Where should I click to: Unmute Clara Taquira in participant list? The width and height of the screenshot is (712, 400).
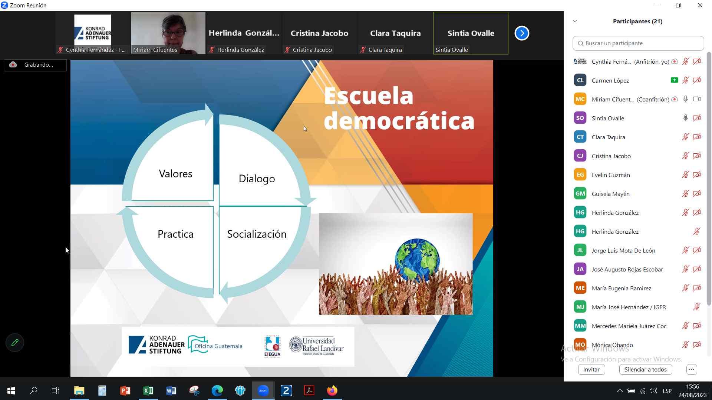click(x=685, y=137)
